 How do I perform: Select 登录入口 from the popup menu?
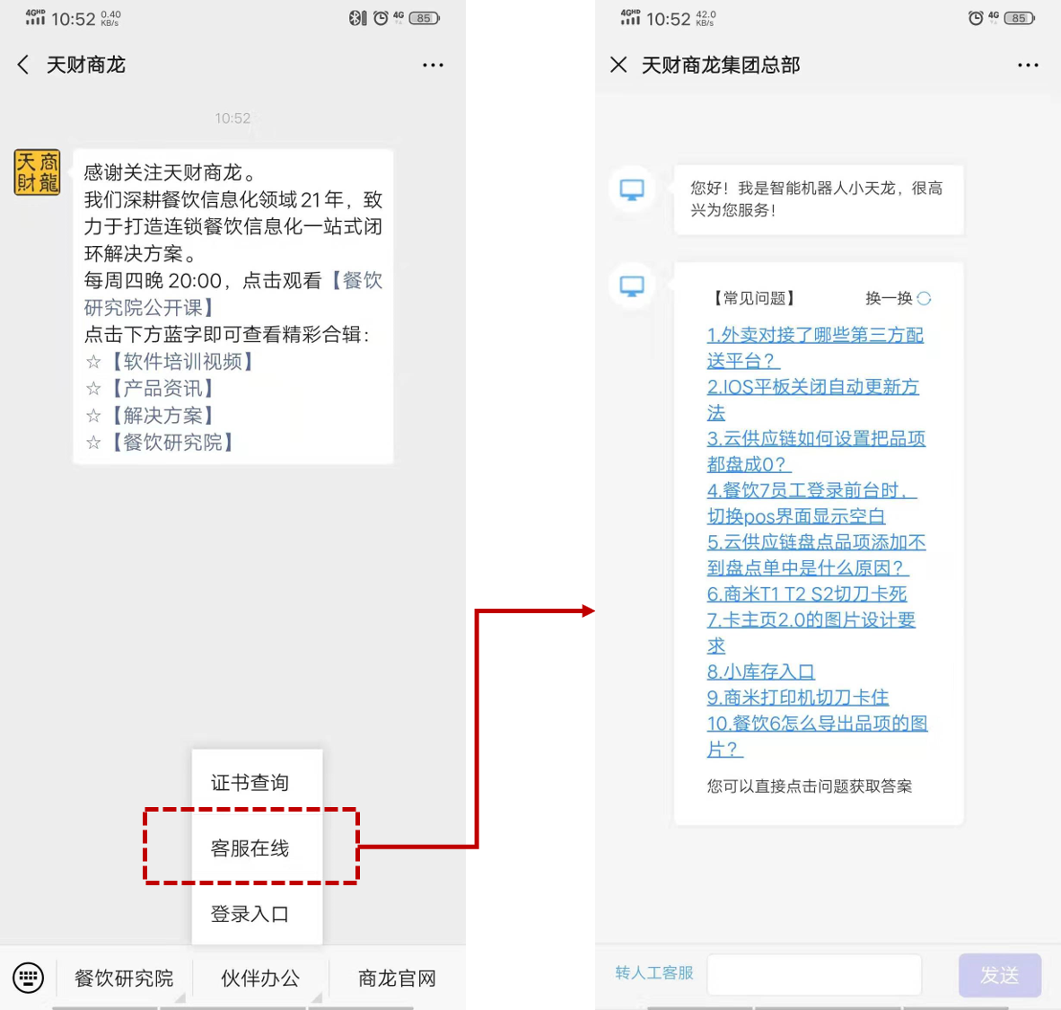(x=257, y=914)
